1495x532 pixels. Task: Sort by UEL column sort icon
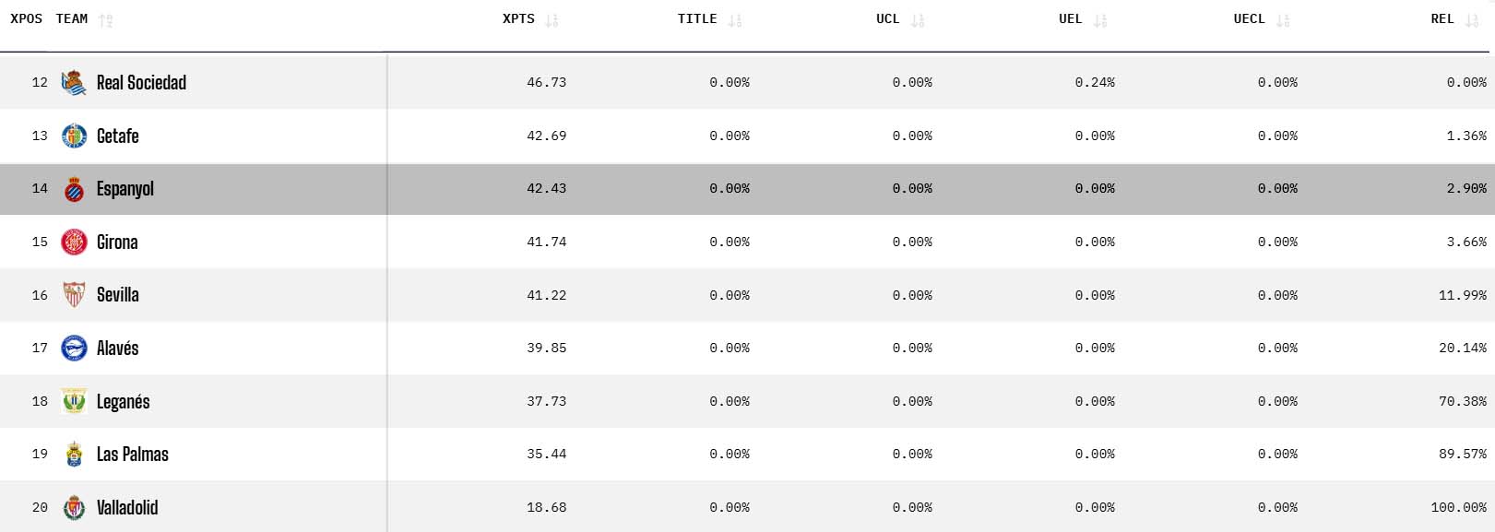coord(1099,20)
